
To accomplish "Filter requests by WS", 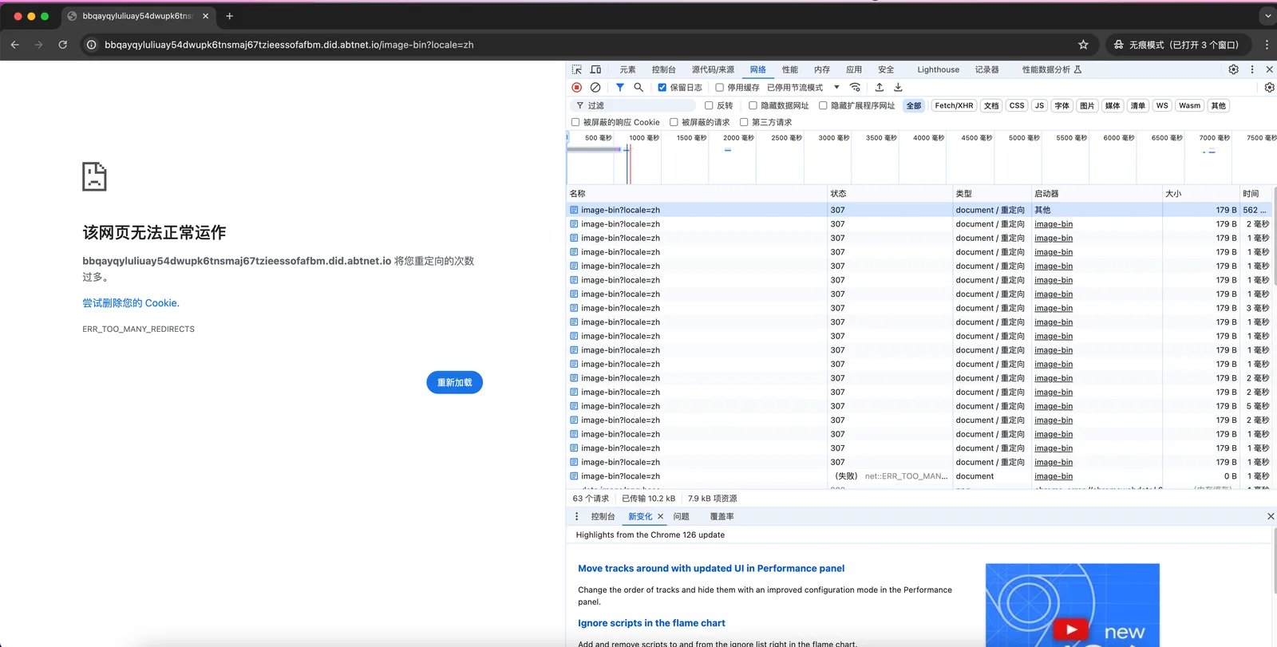I will 1162,105.
